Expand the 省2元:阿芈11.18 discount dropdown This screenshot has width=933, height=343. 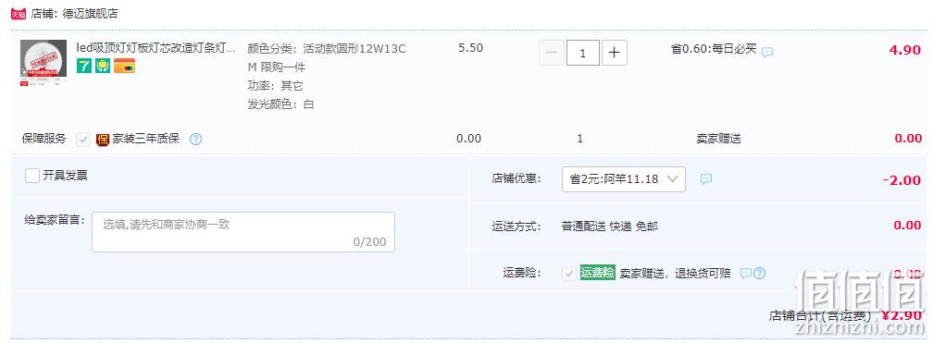pos(624,179)
